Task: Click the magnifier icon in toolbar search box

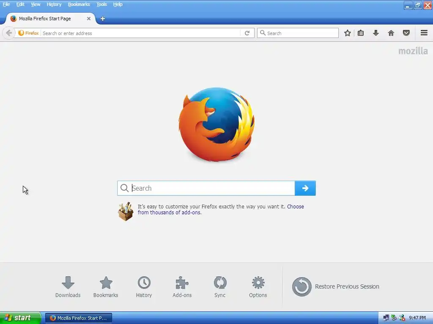Action: pyautogui.click(x=263, y=33)
